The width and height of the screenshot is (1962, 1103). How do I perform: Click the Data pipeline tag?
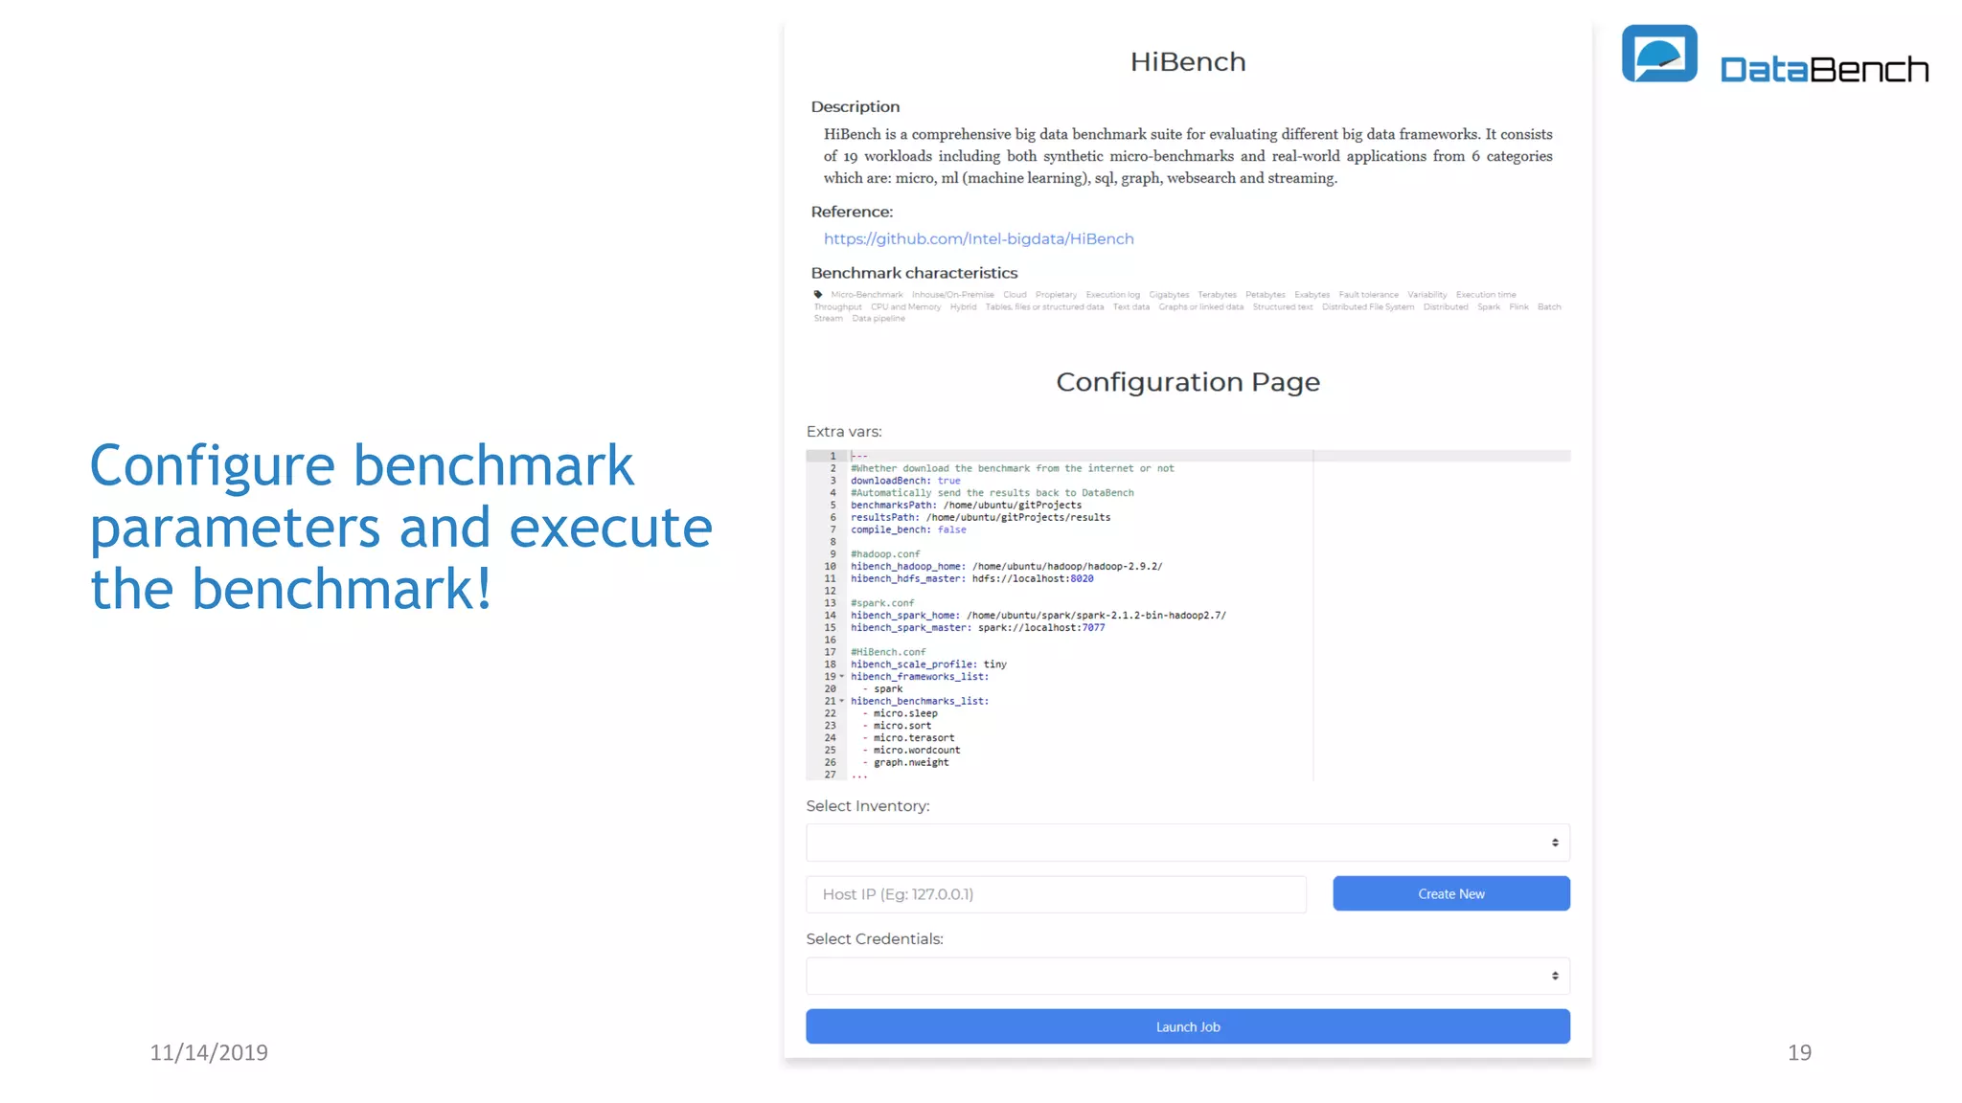(x=878, y=319)
